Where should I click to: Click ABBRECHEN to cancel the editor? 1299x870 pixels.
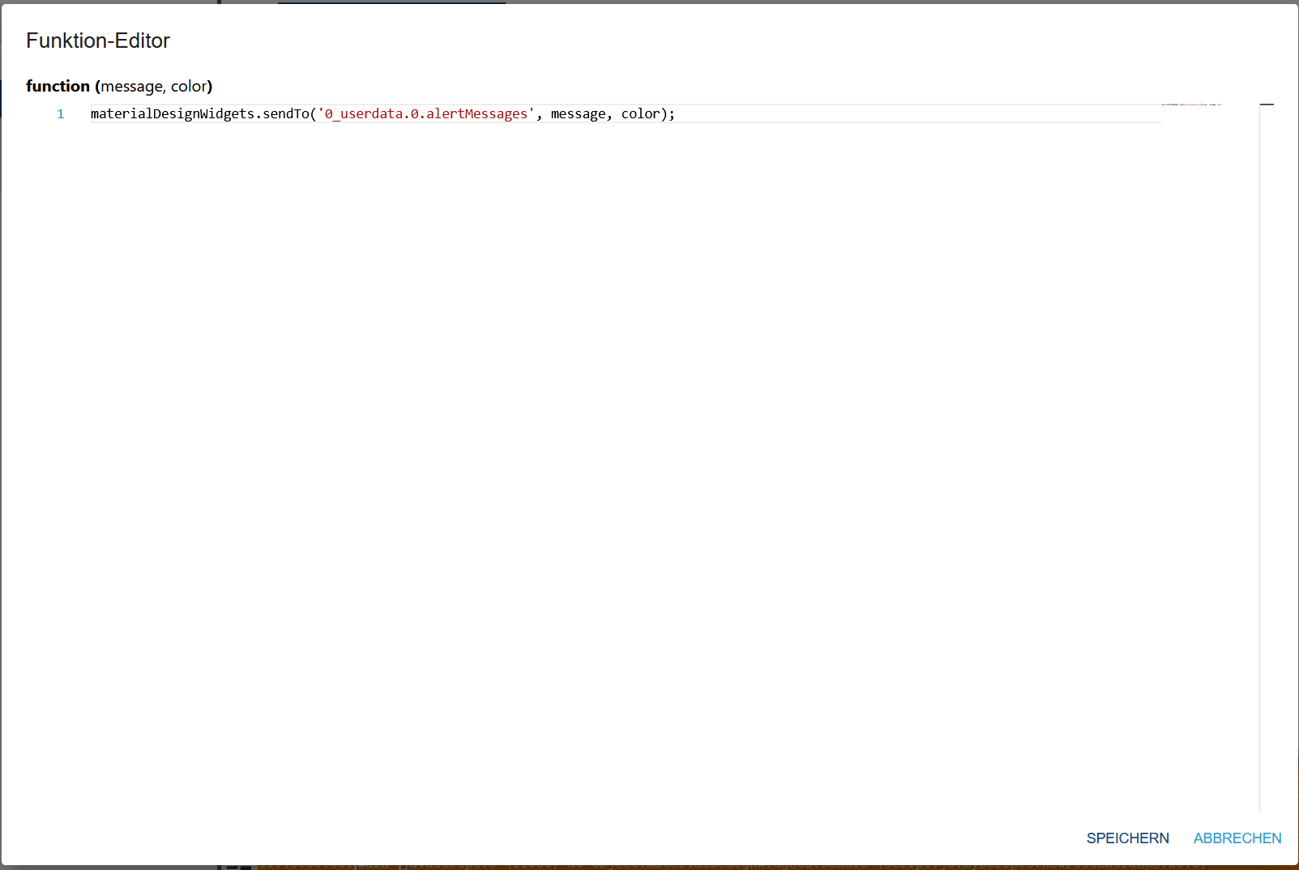pyautogui.click(x=1237, y=838)
